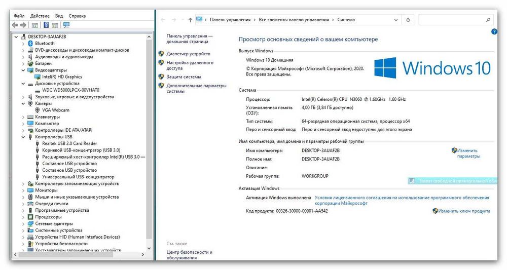
Task: Click the Bluetooth category icon
Action: pos(30,43)
